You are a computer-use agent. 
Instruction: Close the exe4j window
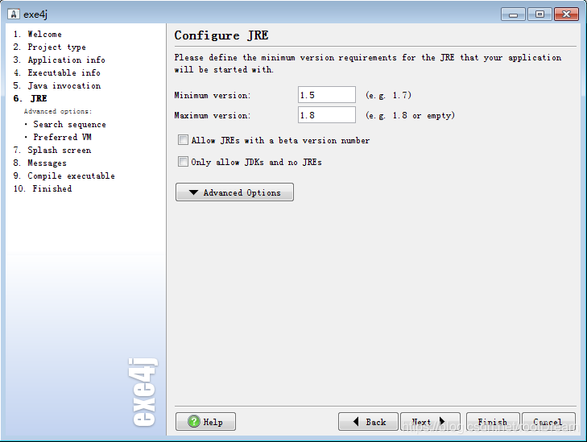(566, 14)
